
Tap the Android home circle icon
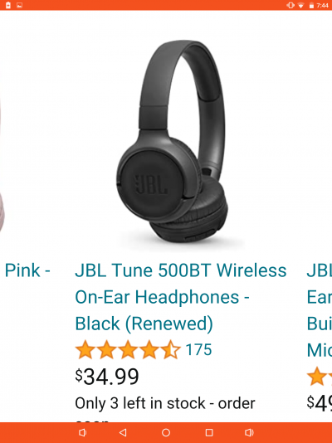[x=166, y=432]
